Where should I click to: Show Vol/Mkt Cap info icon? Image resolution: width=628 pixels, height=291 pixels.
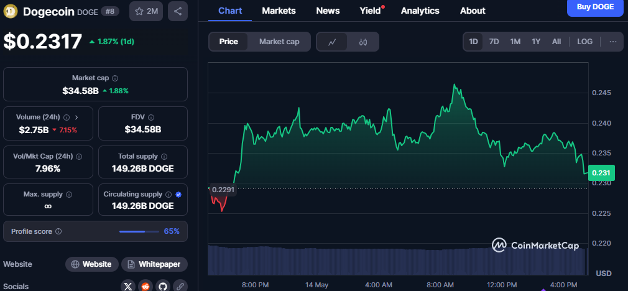pos(80,157)
